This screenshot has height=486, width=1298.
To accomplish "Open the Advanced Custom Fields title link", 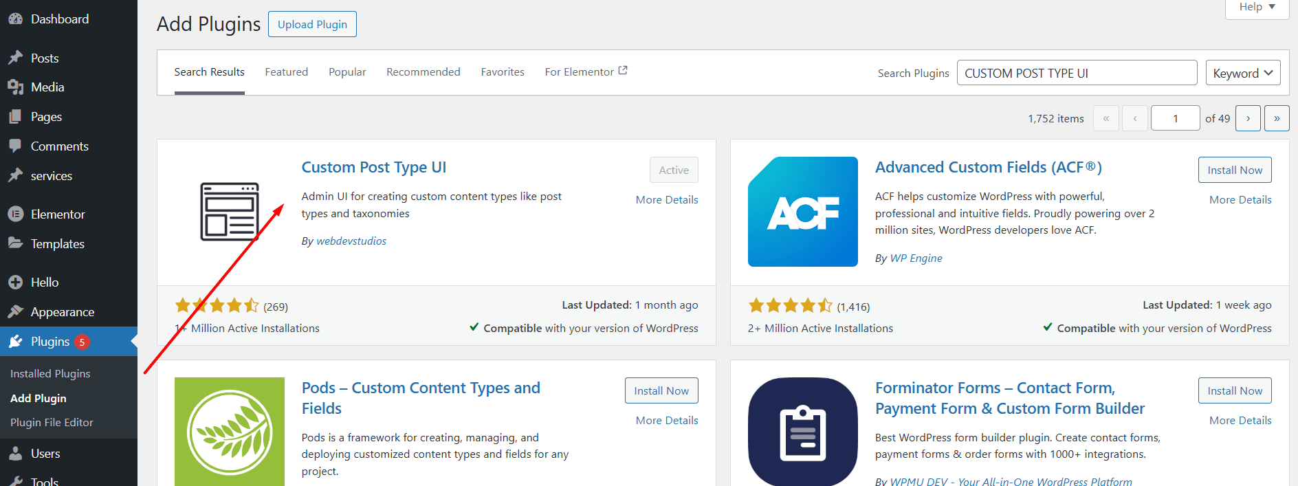I will [x=989, y=168].
